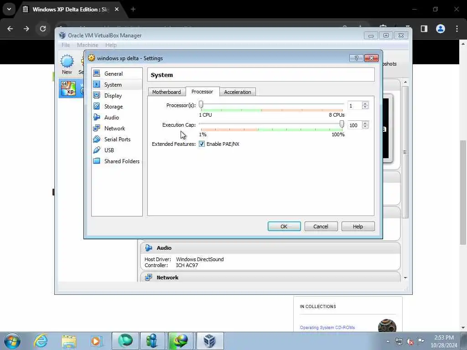This screenshot has height=350, width=467.
Task: Click the Help button in Settings
Action: 358,226
